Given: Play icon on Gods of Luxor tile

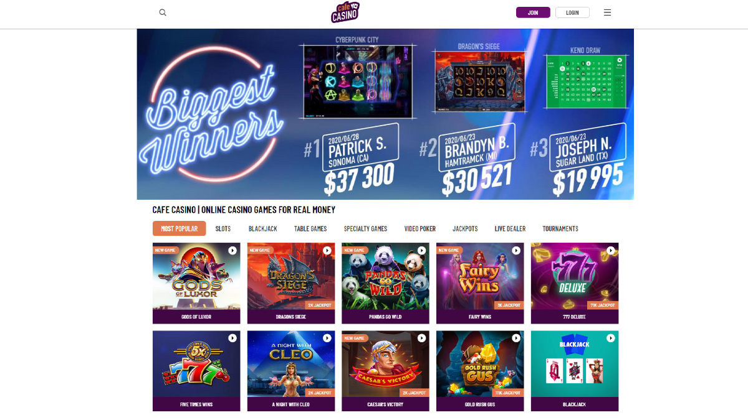Looking at the screenshot, I should tap(233, 250).
